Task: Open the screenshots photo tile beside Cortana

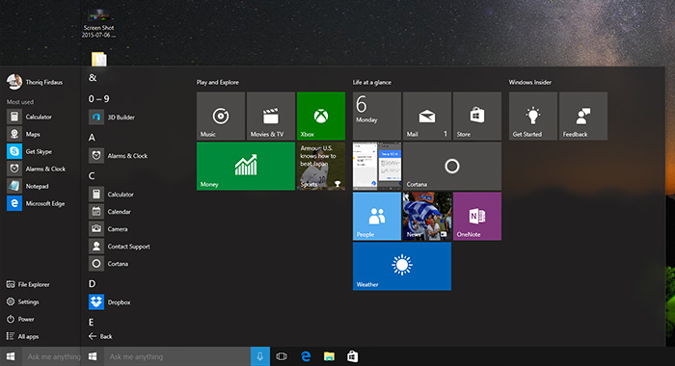Action: 377,166
